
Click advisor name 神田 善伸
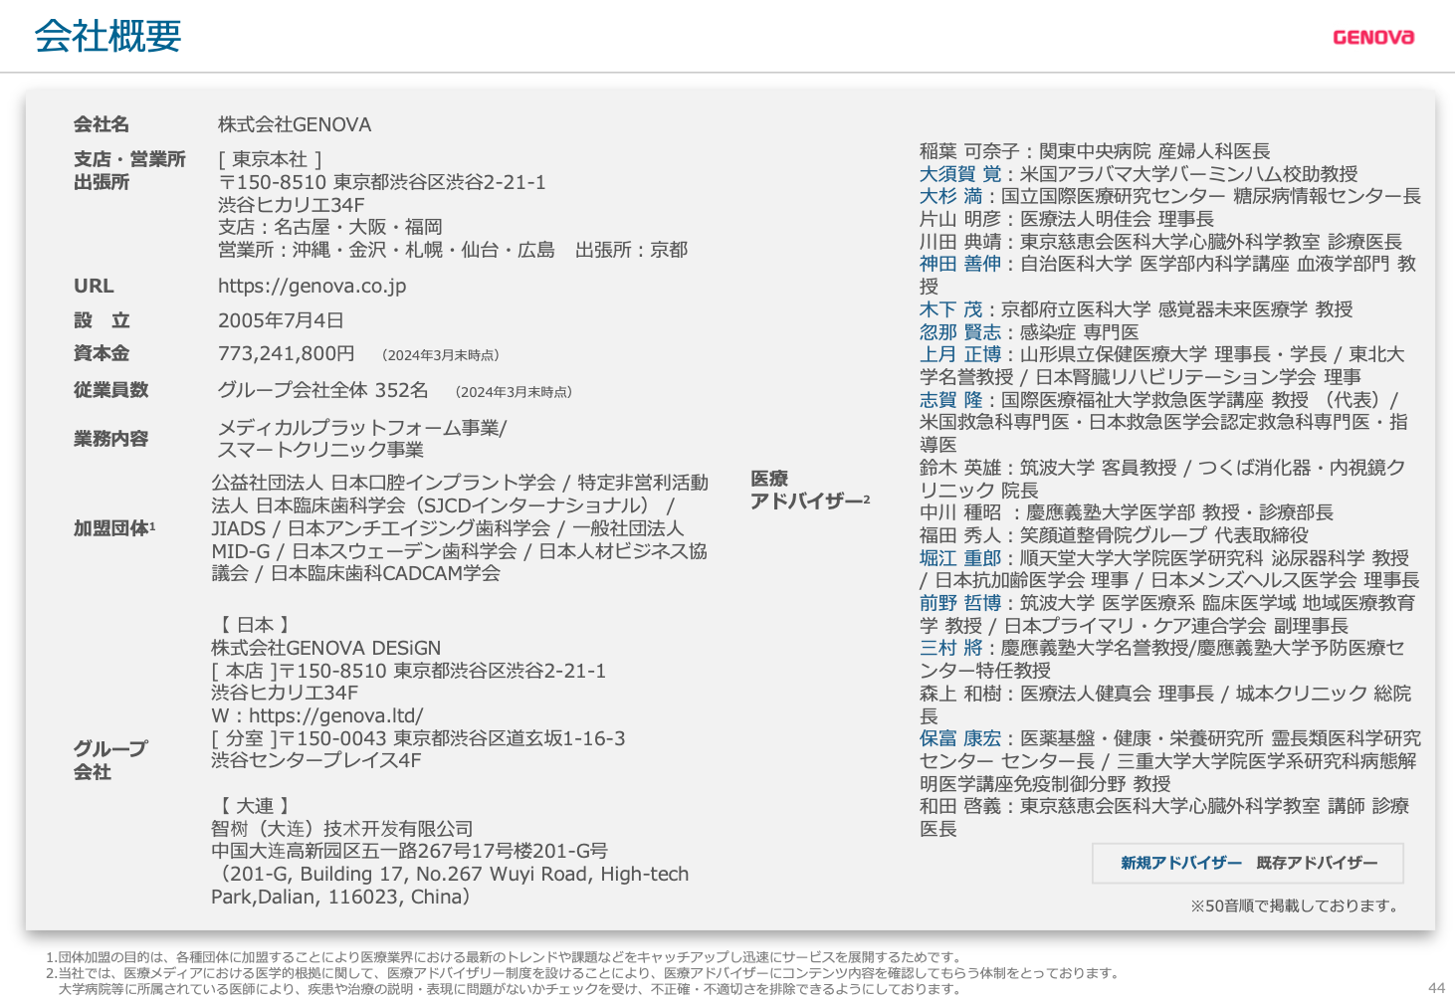[959, 264]
